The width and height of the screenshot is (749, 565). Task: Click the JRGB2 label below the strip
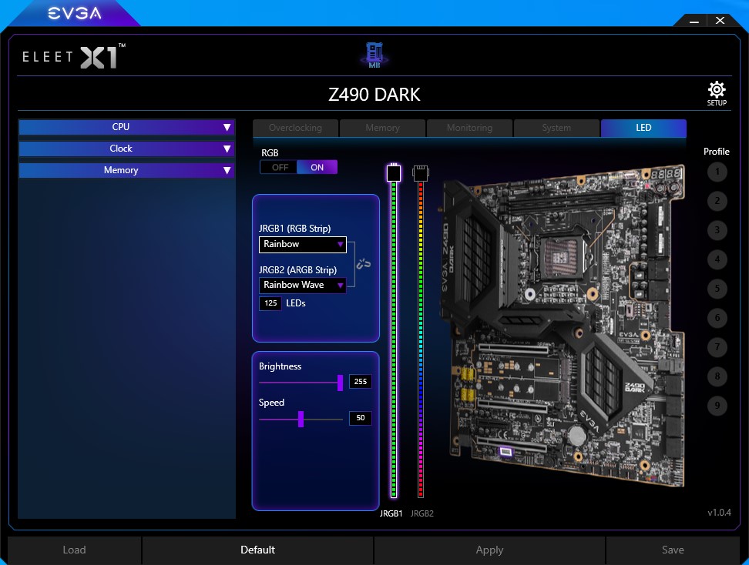(422, 513)
